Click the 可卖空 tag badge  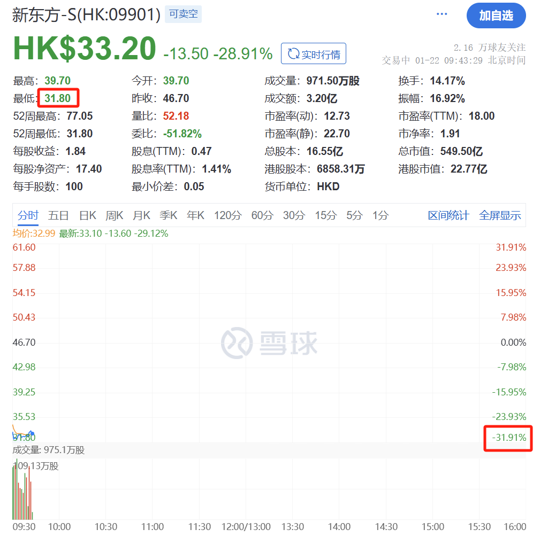point(183,14)
